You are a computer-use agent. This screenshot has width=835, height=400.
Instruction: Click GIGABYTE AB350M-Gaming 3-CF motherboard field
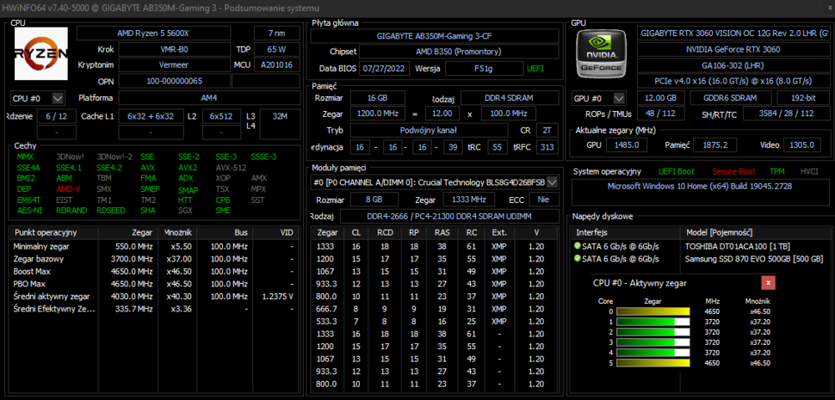pyautogui.click(x=434, y=36)
